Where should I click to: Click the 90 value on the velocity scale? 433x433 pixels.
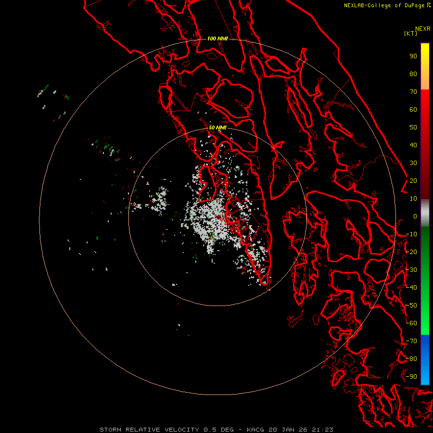413,56
